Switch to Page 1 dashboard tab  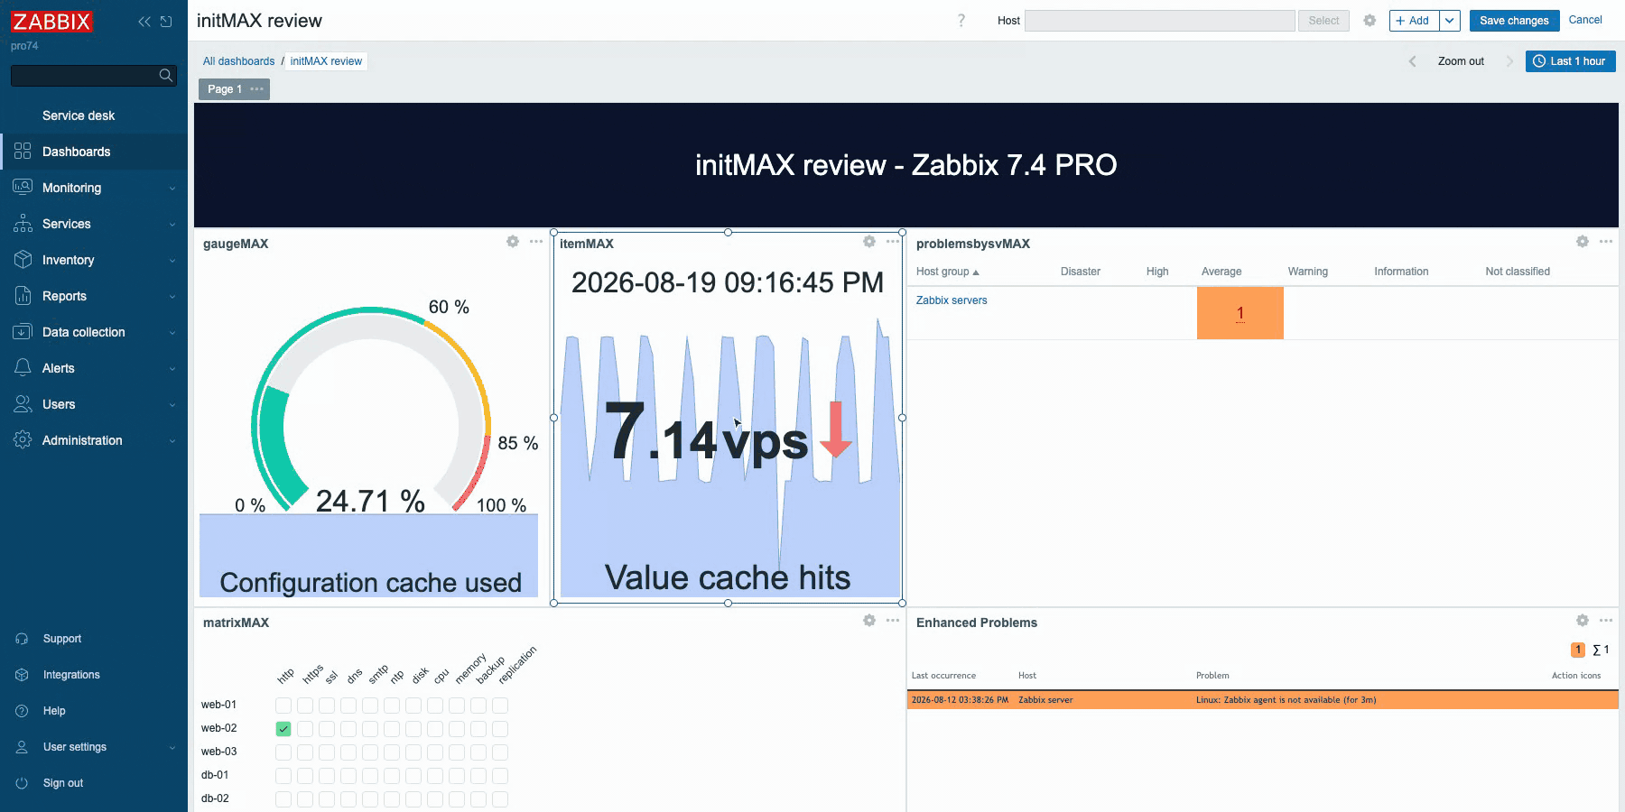click(225, 89)
